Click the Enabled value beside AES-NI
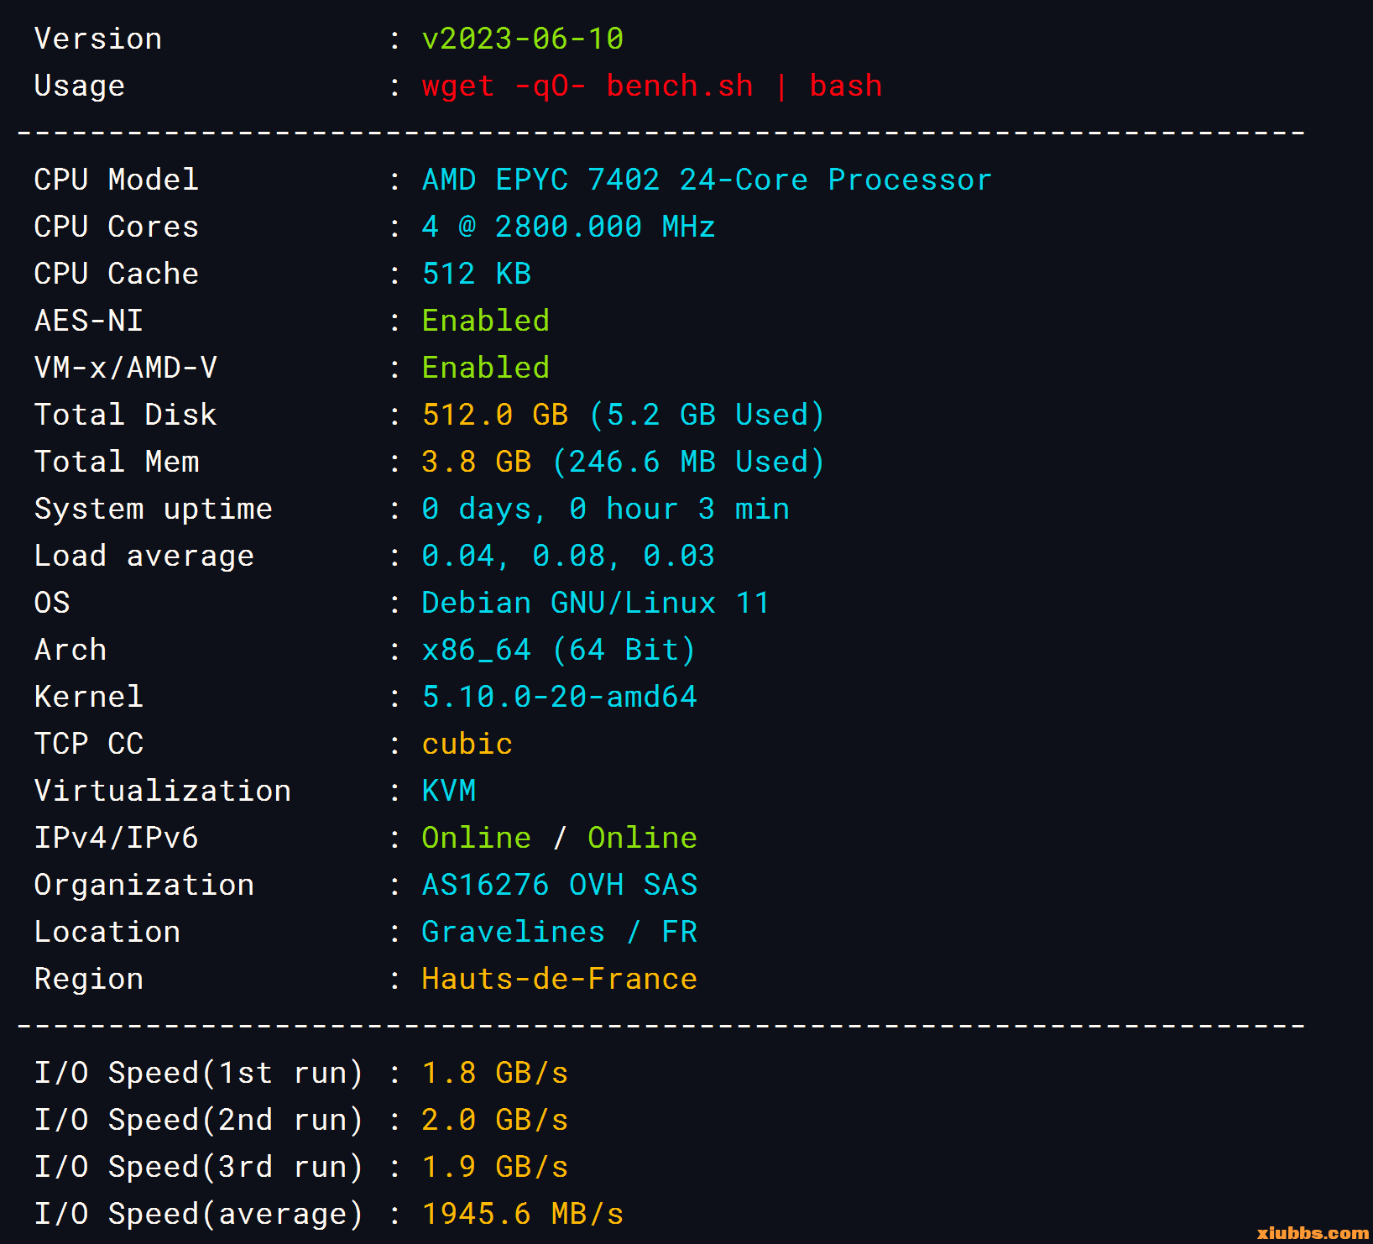This screenshot has height=1244, width=1373. click(x=485, y=321)
